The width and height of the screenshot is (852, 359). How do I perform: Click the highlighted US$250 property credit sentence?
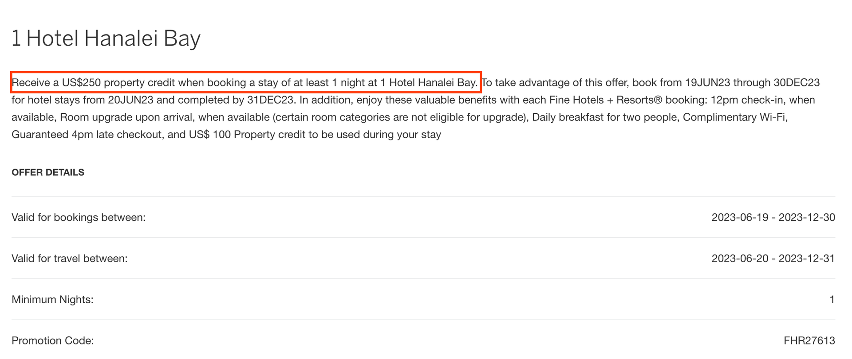click(245, 83)
